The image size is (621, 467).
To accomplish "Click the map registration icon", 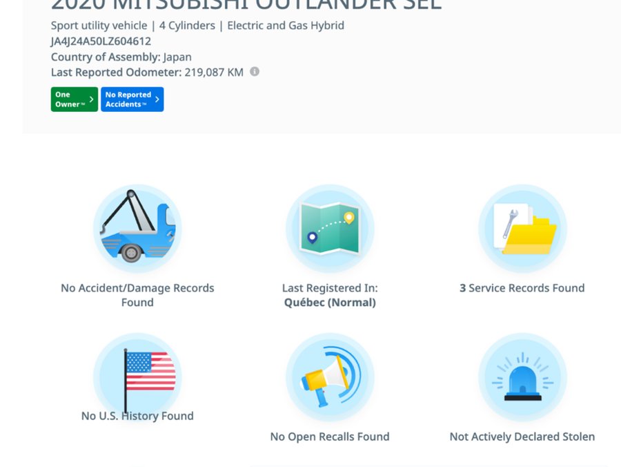I will click(x=330, y=229).
